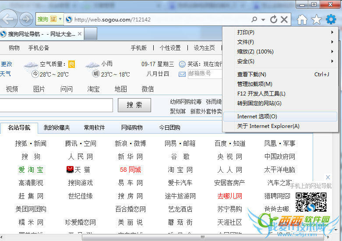Click the 搜索 search button
Screen dimensions: 342x241
point(134,105)
